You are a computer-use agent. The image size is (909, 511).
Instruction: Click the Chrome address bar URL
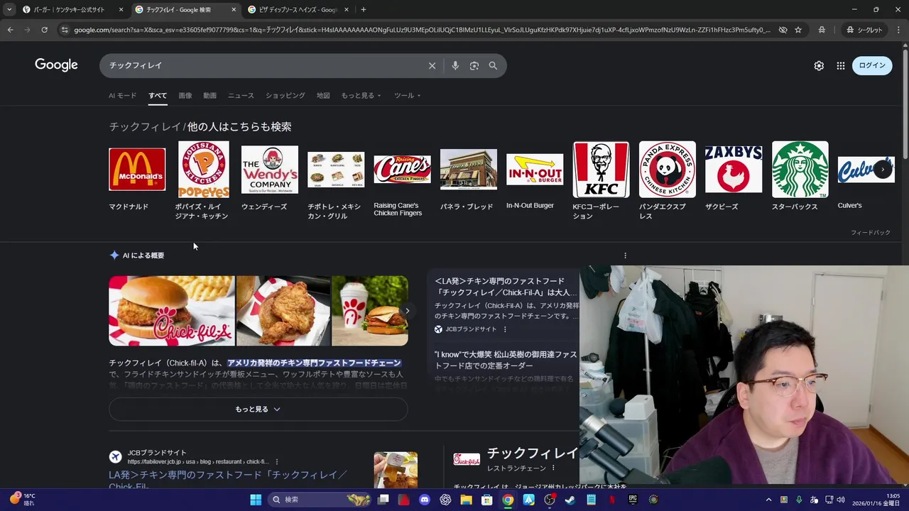click(422, 30)
